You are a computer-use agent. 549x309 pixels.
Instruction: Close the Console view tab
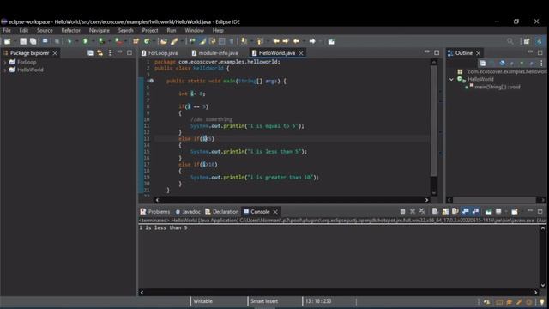275,212
